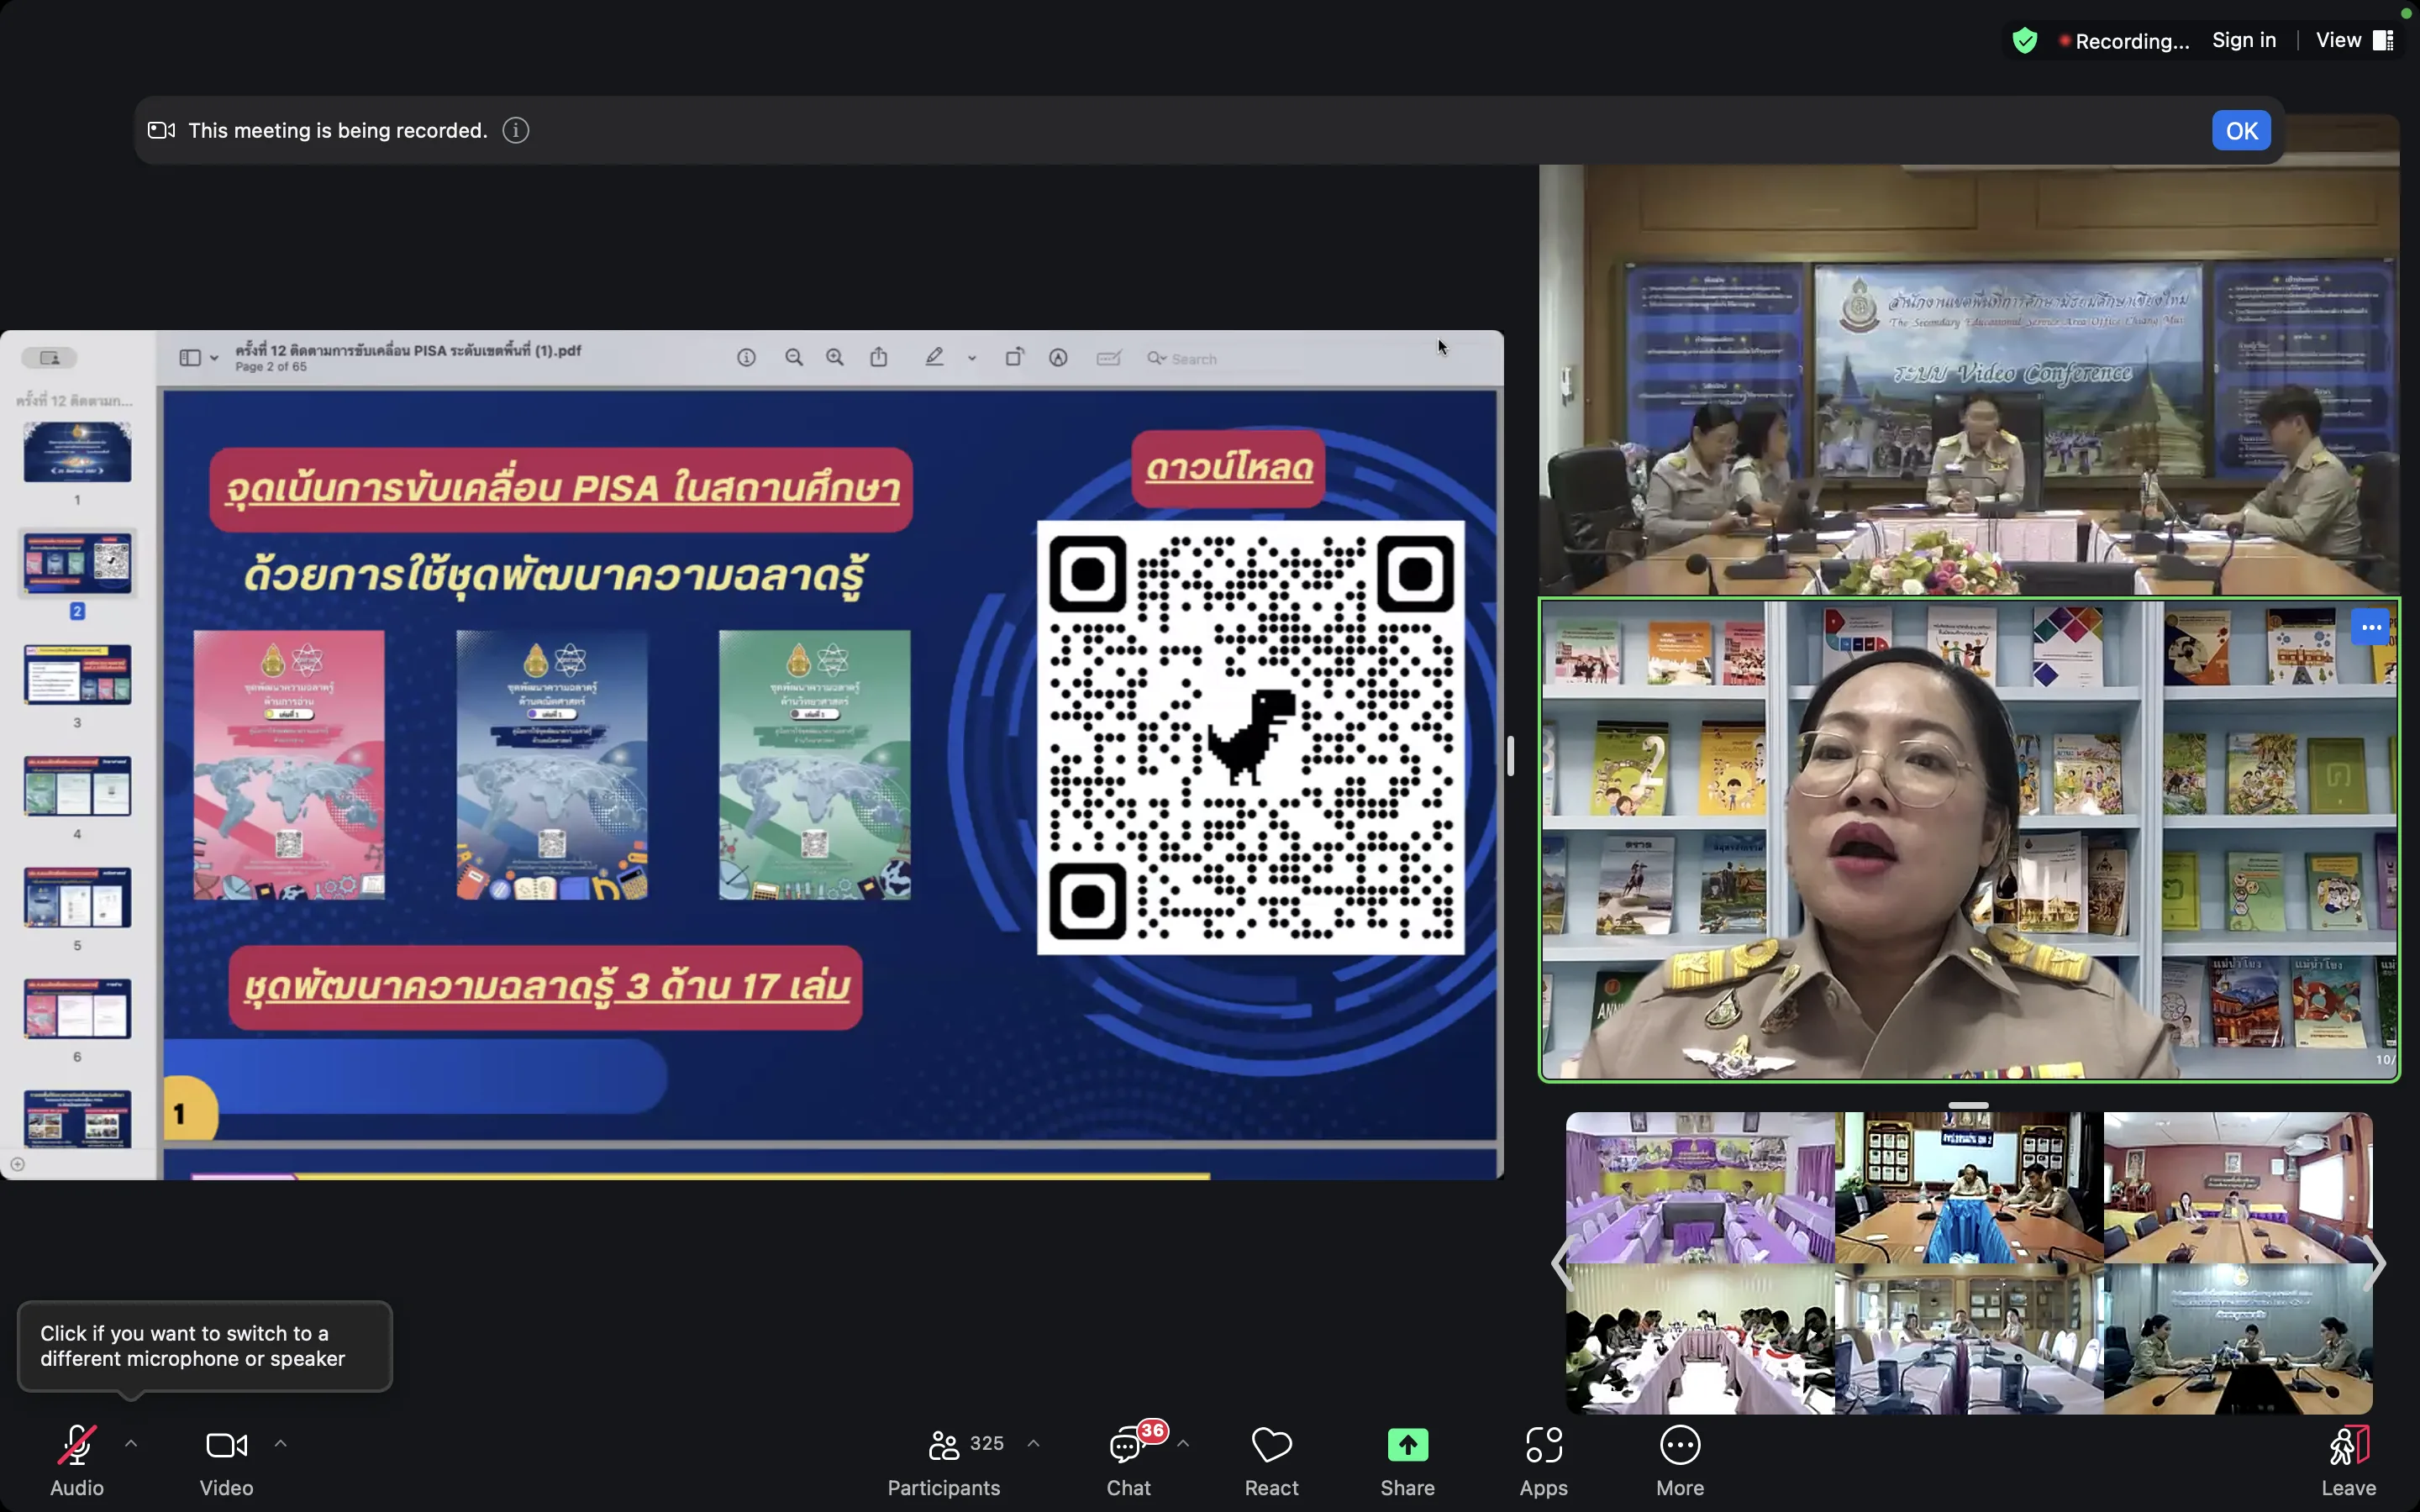Click the green book cover on slide

pos(815,765)
